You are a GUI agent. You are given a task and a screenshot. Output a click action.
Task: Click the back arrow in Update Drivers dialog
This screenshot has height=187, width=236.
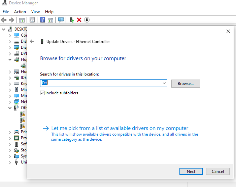pos(32,42)
